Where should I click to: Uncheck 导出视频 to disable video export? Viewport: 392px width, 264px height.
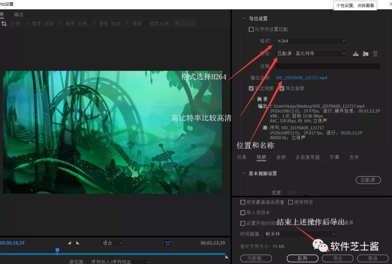tap(251, 88)
